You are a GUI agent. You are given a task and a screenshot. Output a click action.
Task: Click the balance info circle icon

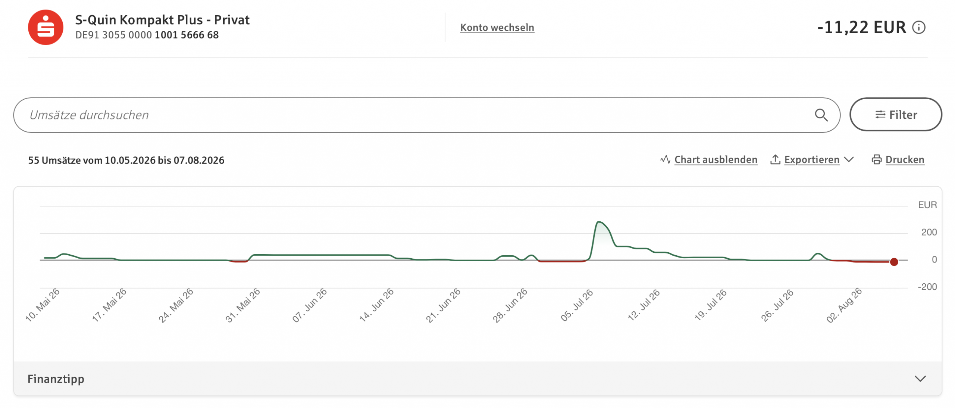point(919,27)
